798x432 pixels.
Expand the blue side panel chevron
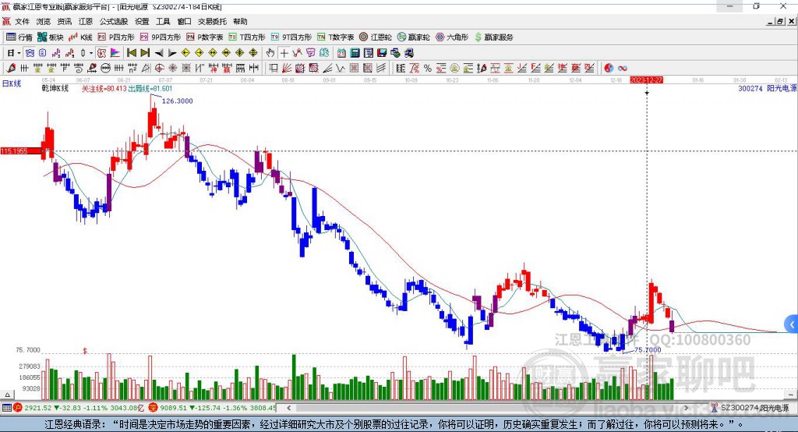point(791,324)
